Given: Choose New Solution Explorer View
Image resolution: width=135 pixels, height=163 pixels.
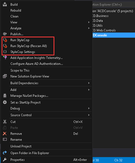Looking at the screenshot, I should [x=47, y=76].
